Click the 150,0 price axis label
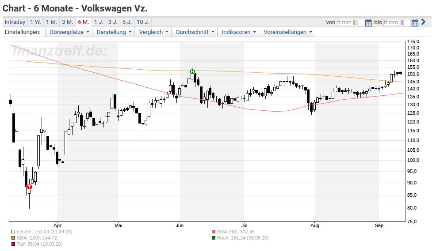 [x=413, y=74]
